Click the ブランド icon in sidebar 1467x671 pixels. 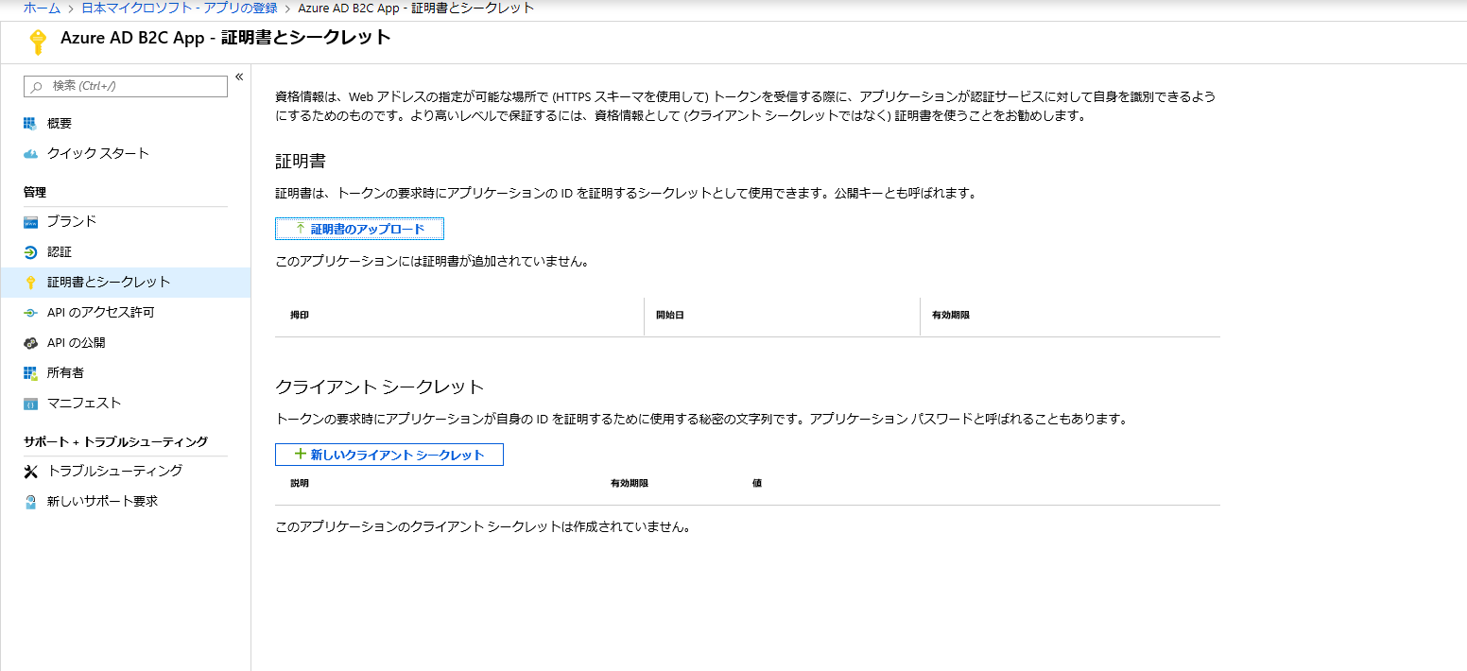click(30, 222)
